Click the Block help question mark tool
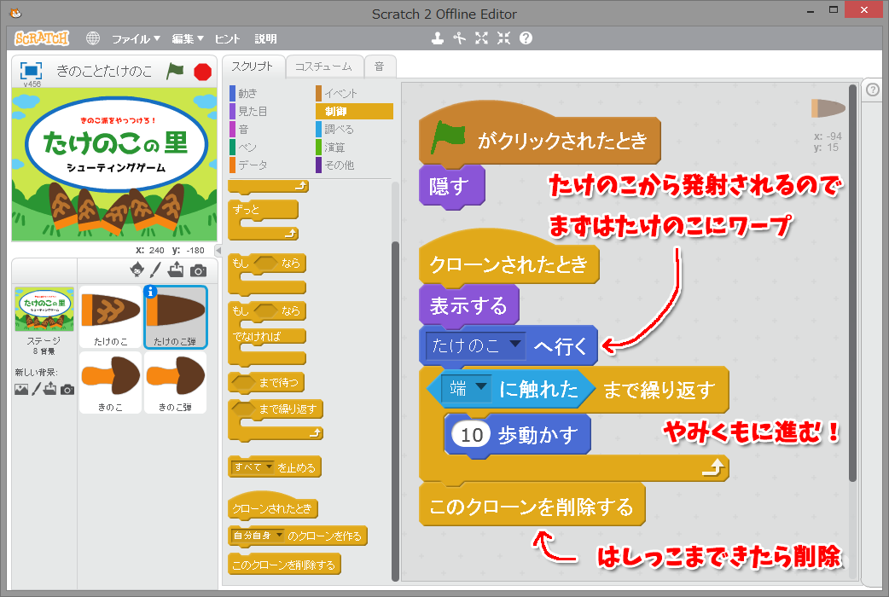889x597 pixels. click(526, 38)
